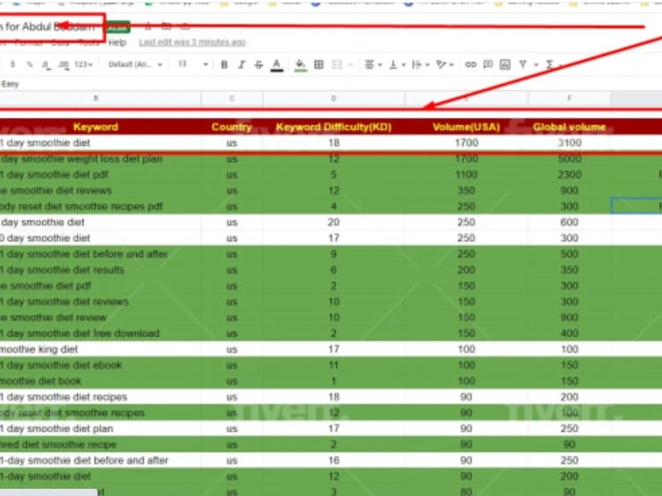Toggle strikethrough formatting
Screen dimensions: 662x496
[259, 65]
